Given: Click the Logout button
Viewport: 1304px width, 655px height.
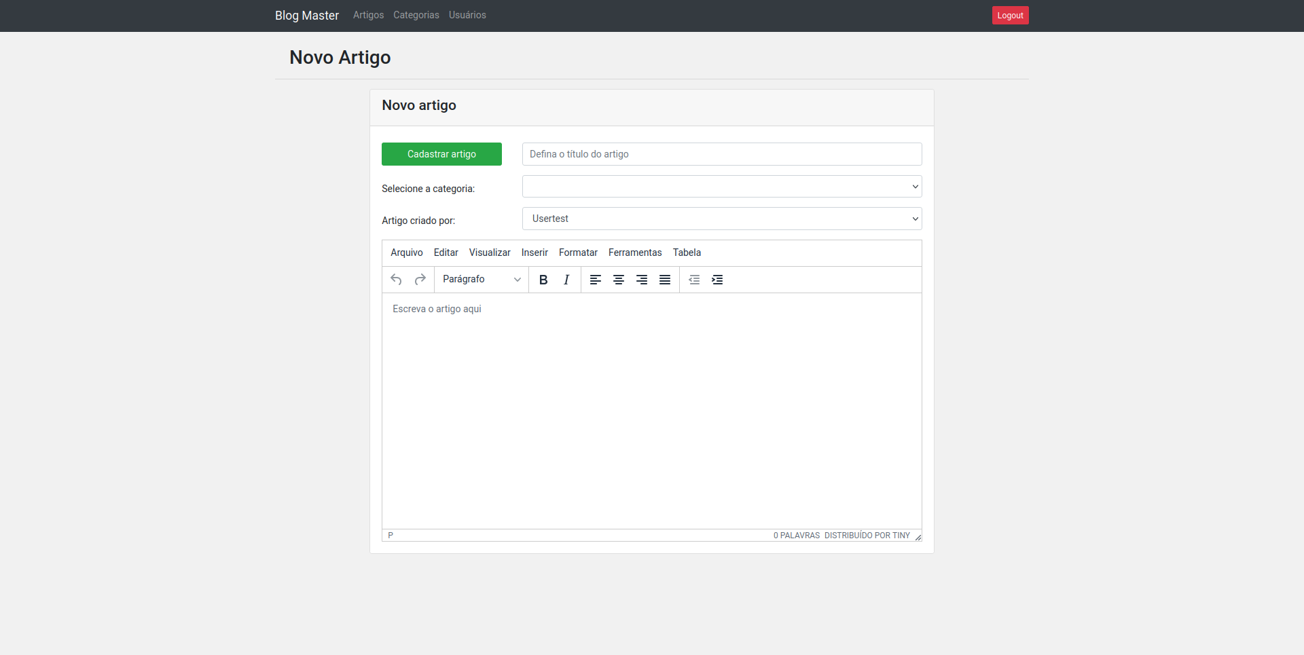Looking at the screenshot, I should [1010, 15].
